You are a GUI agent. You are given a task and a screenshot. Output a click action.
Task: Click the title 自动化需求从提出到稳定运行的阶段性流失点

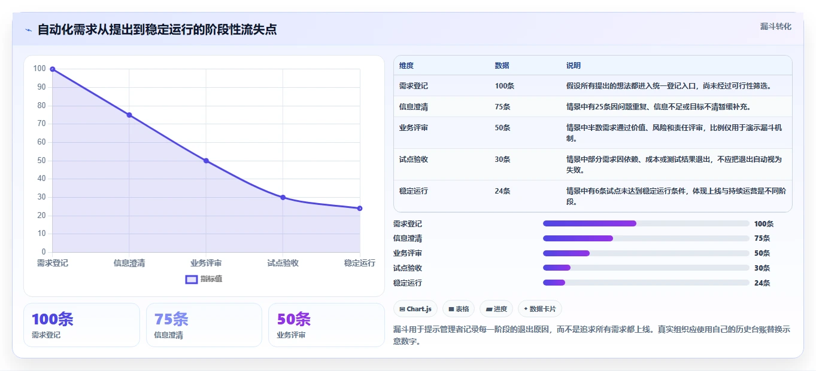point(157,29)
